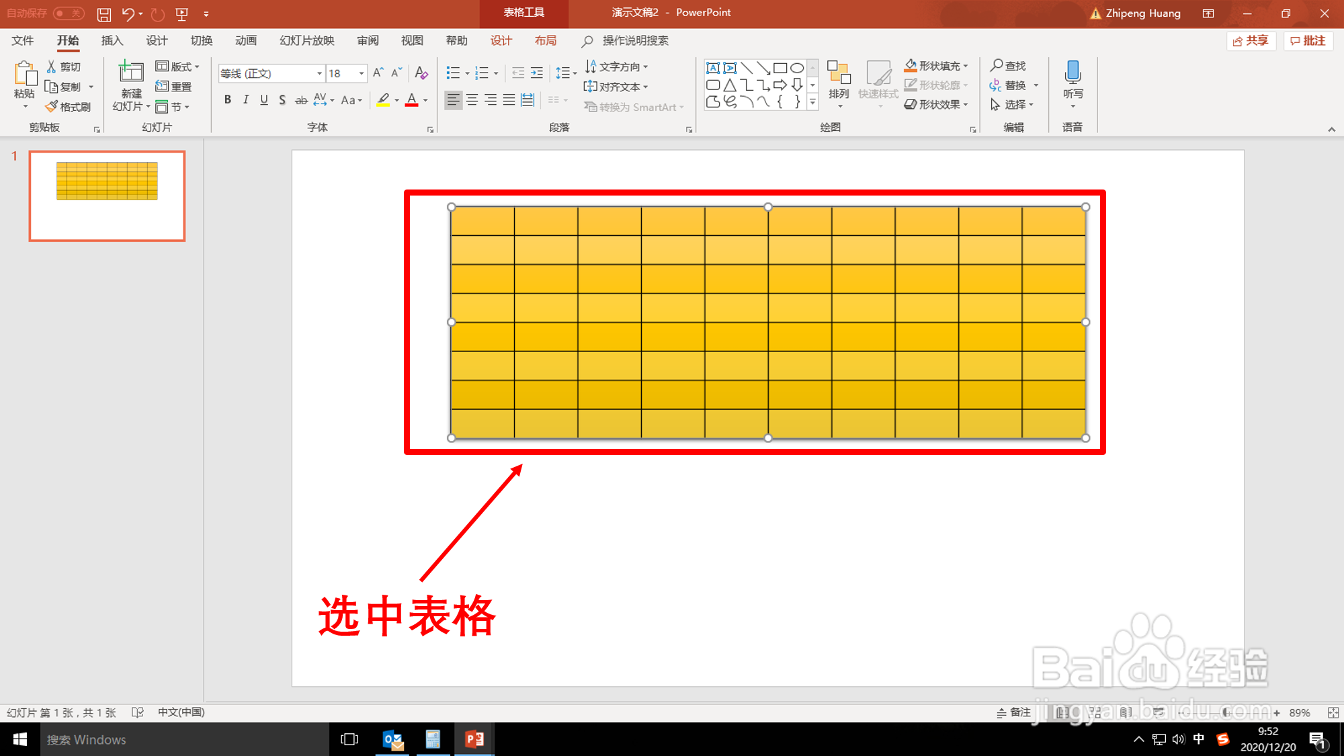
Task: Open Outlook from the Windows taskbar
Action: pyautogui.click(x=393, y=739)
